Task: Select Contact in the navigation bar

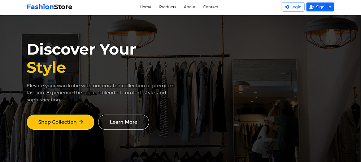Action: point(211,7)
